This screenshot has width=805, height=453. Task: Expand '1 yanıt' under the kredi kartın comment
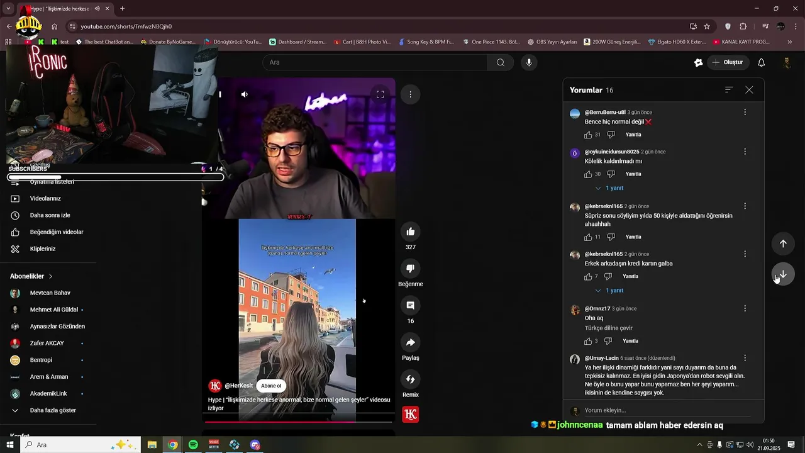tap(609, 291)
